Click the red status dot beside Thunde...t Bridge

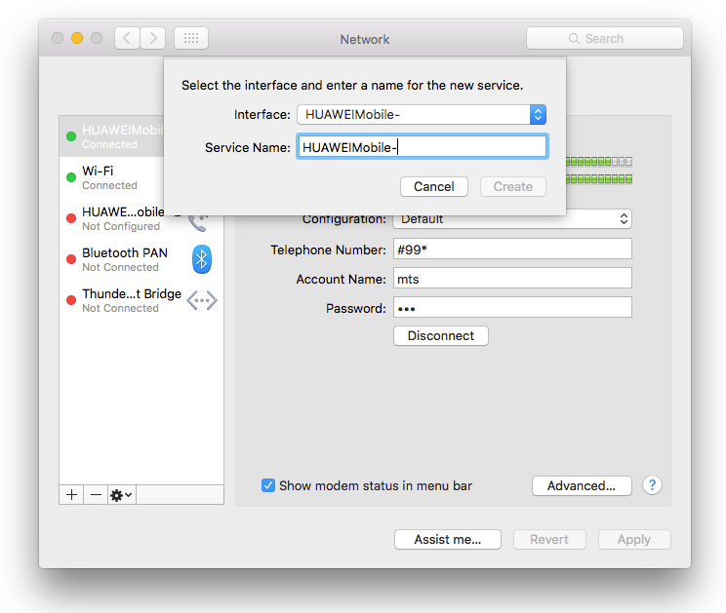[71, 300]
